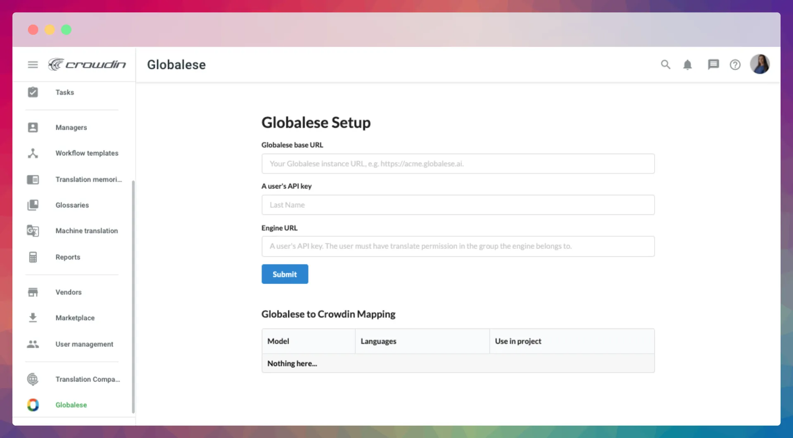The height and width of the screenshot is (438, 793).
Task: Click the Workflow templates branch icon
Action: click(33, 153)
